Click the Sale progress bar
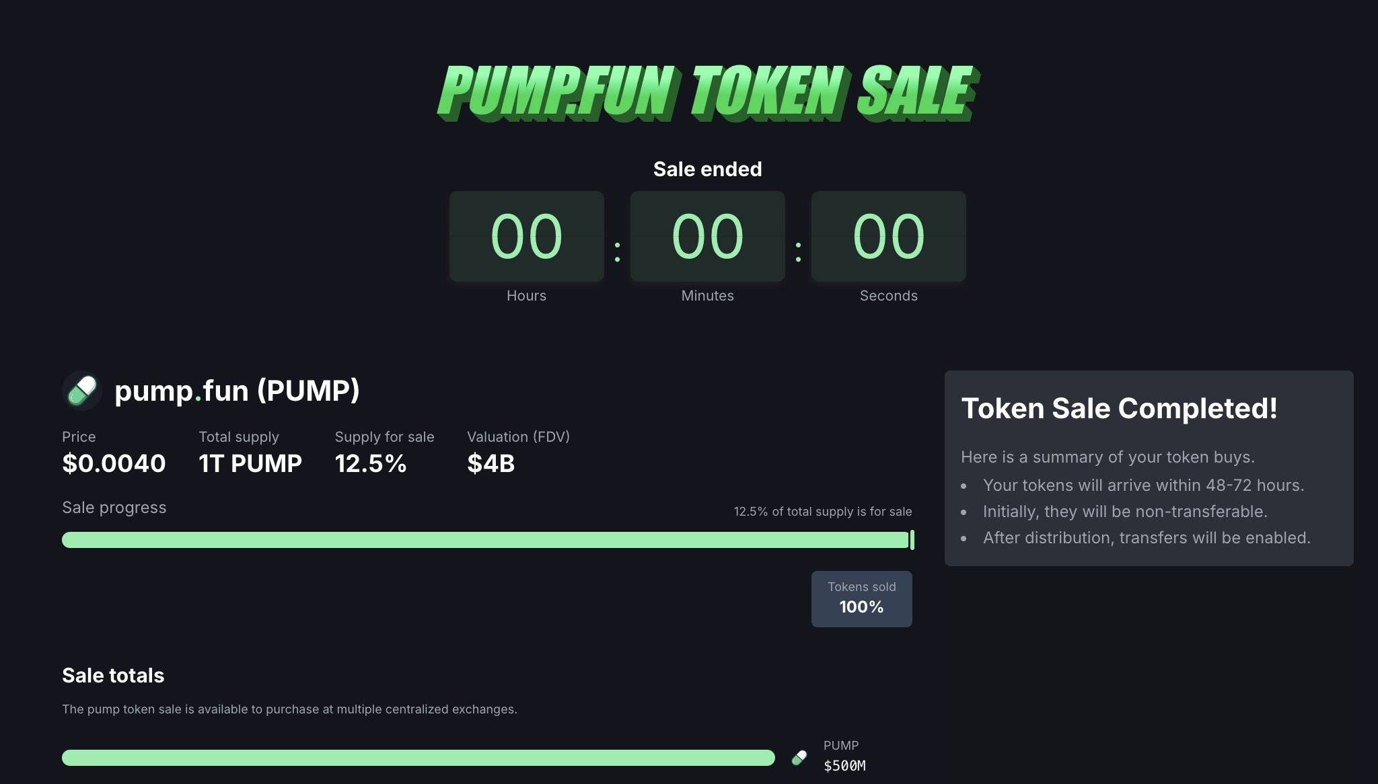The image size is (1378, 784). point(487,539)
